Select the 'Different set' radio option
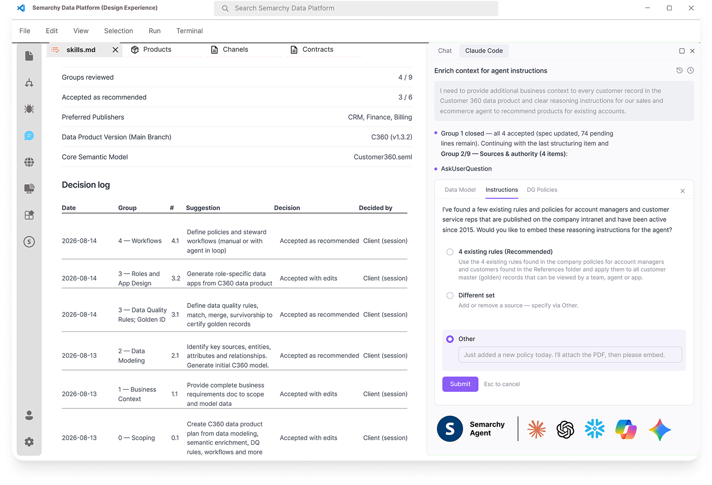Image resolution: width=712 pixels, height=485 pixels. pos(450,295)
